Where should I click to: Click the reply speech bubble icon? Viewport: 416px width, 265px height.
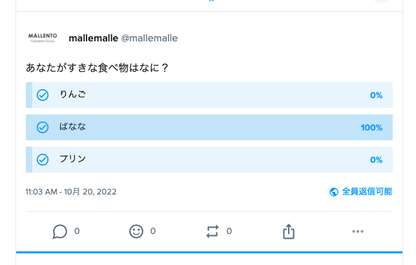click(60, 231)
